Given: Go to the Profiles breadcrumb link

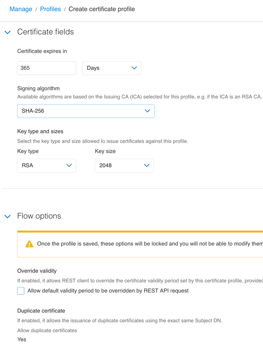Looking at the screenshot, I should (50, 9).
